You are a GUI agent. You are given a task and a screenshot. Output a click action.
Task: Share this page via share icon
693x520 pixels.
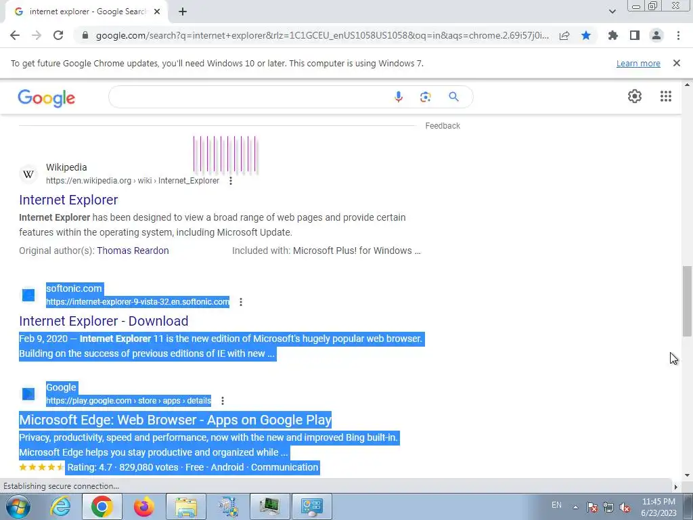tap(564, 35)
